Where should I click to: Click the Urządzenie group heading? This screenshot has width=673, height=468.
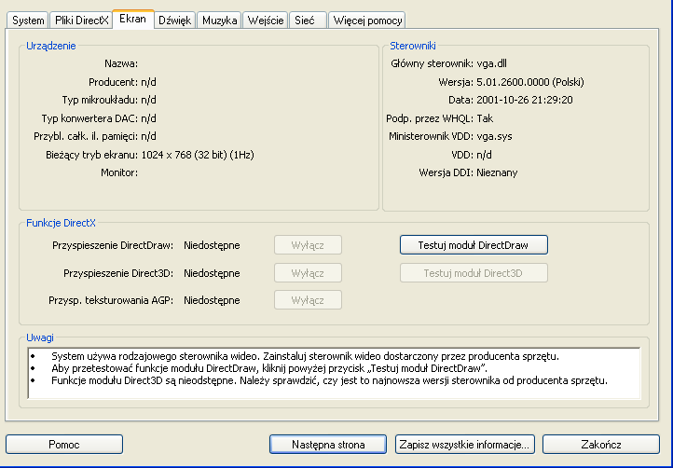[x=51, y=46]
